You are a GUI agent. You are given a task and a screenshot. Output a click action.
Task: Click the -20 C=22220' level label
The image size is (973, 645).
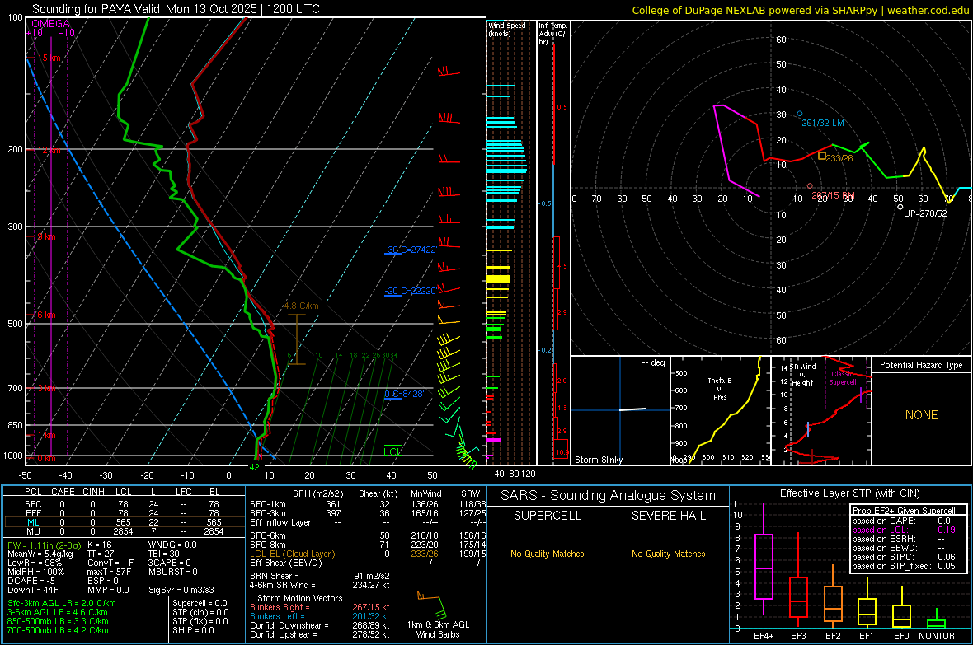point(411,291)
